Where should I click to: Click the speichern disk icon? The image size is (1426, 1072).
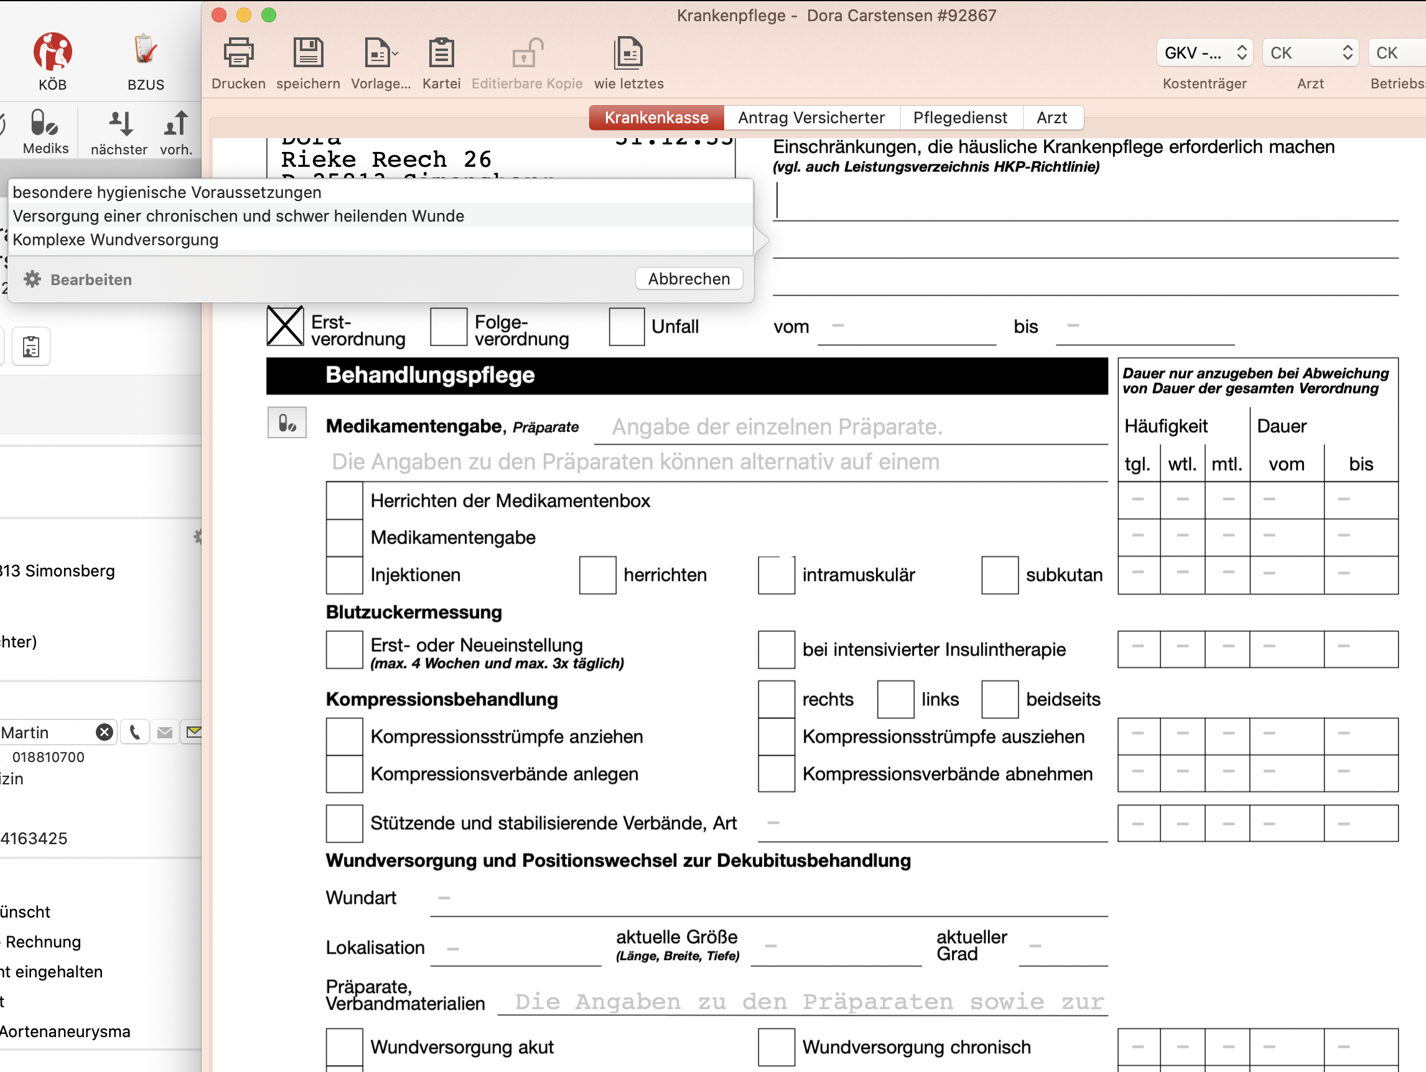pos(308,53)
